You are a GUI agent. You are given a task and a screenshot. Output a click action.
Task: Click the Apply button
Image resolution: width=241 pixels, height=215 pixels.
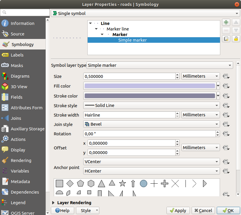[x=178, y=210]
